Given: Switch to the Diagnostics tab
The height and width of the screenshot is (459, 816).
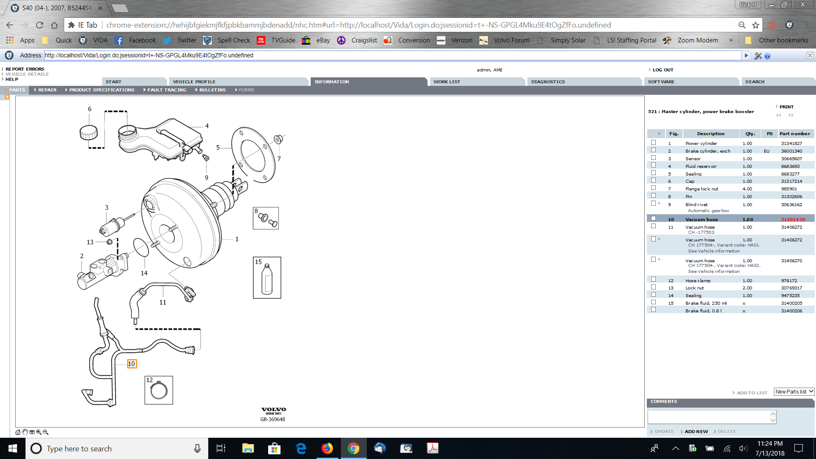Looking at the screenshot, I should [x=548, y=82].
